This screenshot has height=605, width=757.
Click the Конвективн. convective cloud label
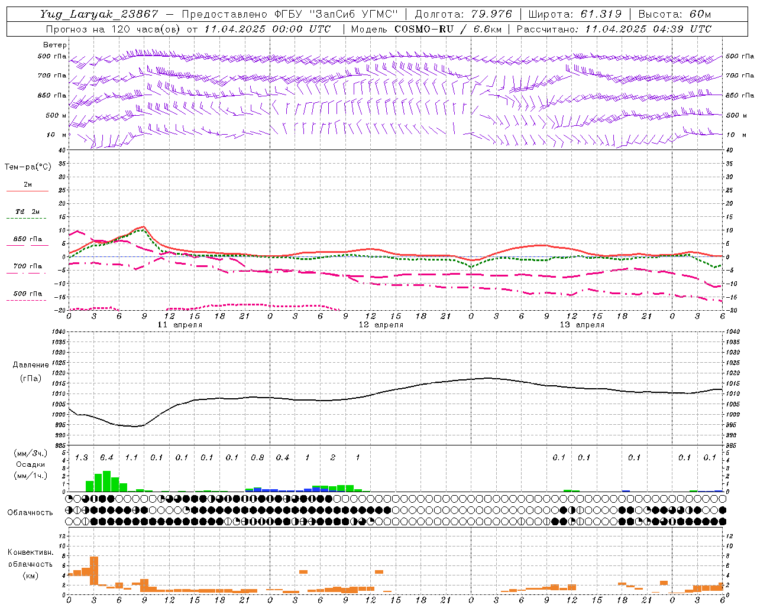[30, 552]
